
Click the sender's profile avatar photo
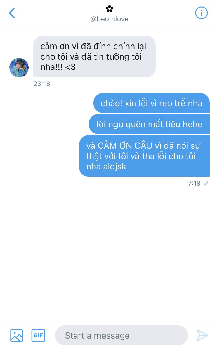point(19,68)
